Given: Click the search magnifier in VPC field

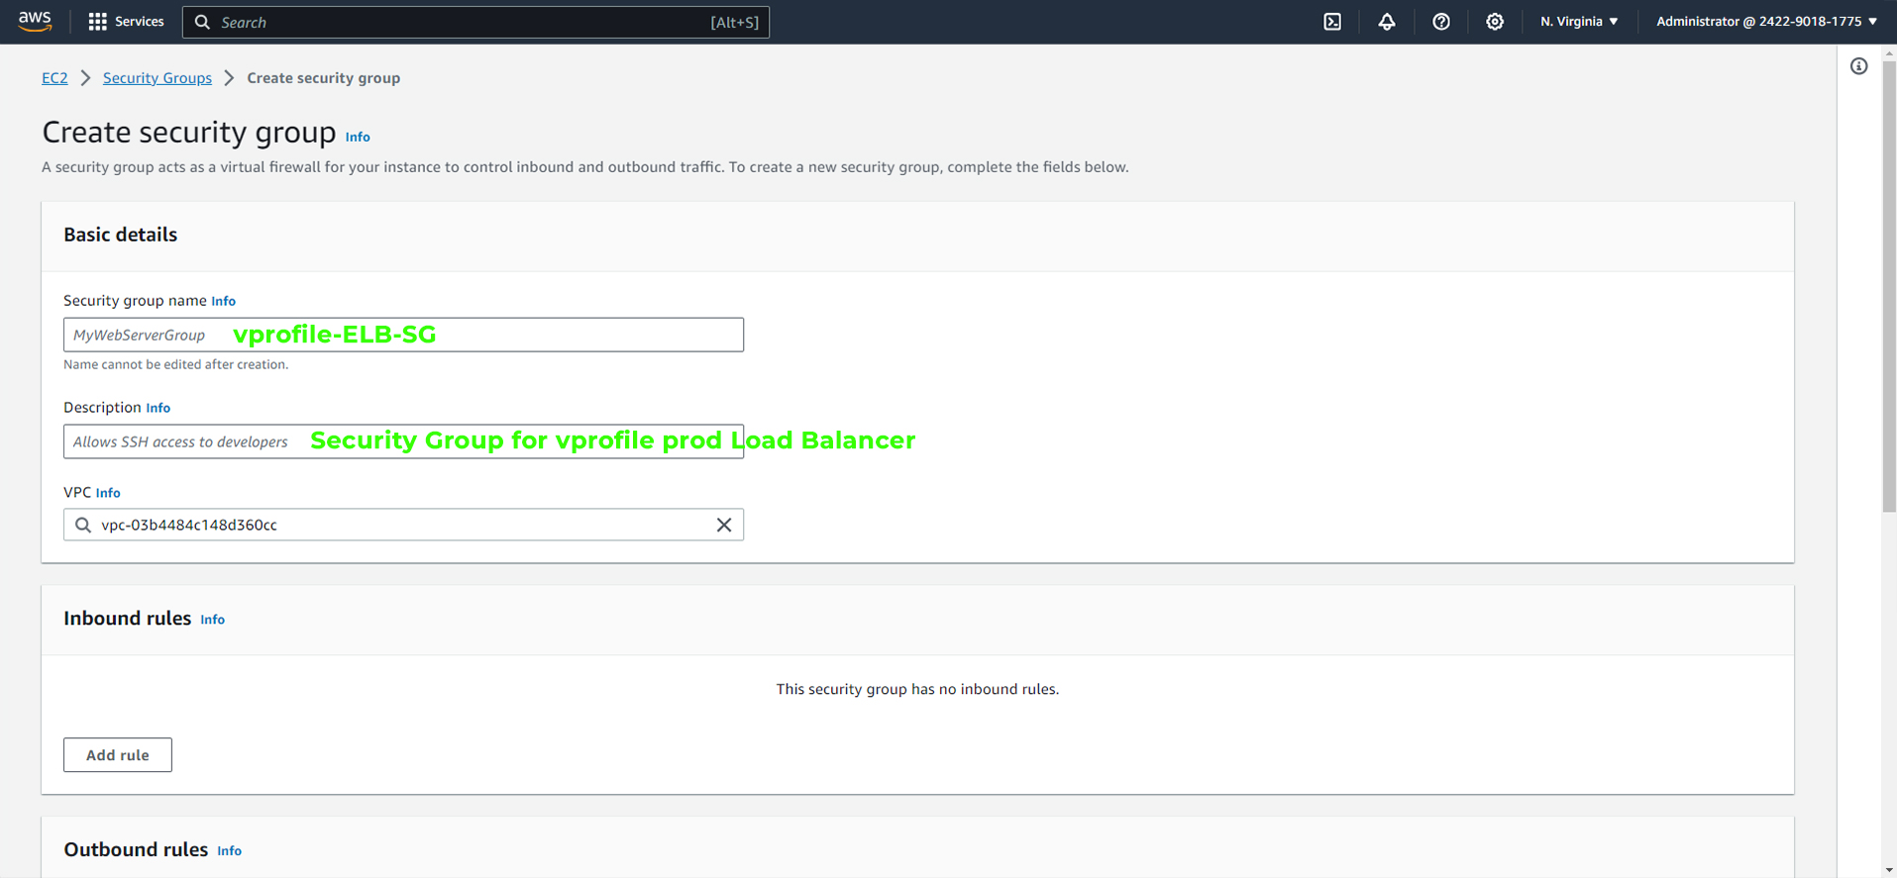Looking at the screenshot, I should coord(83,525).
